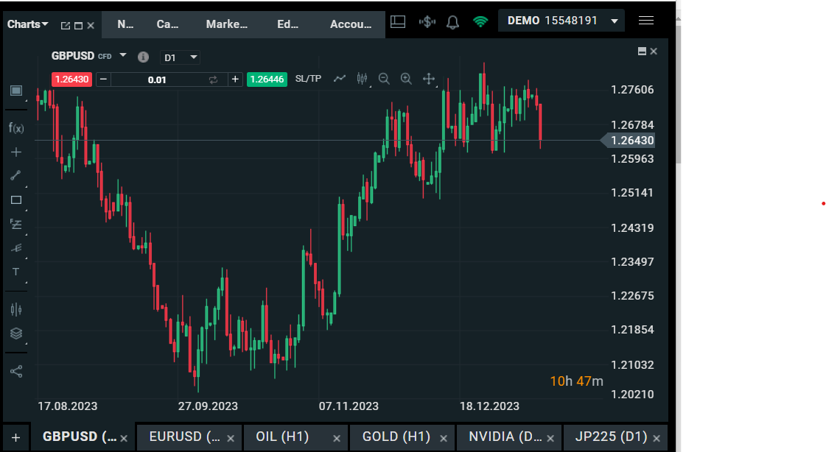826x452 pixels.
Task: Click the green buy price 1.26446 button
Action: [x=266, y=79]
